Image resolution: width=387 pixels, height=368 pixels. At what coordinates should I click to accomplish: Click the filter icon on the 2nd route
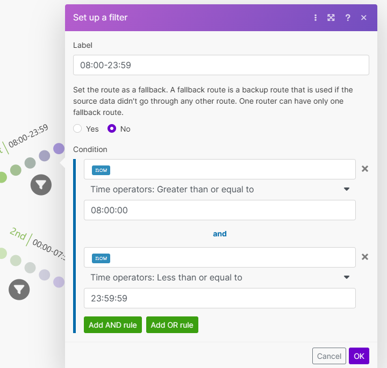tap(19, 290)
